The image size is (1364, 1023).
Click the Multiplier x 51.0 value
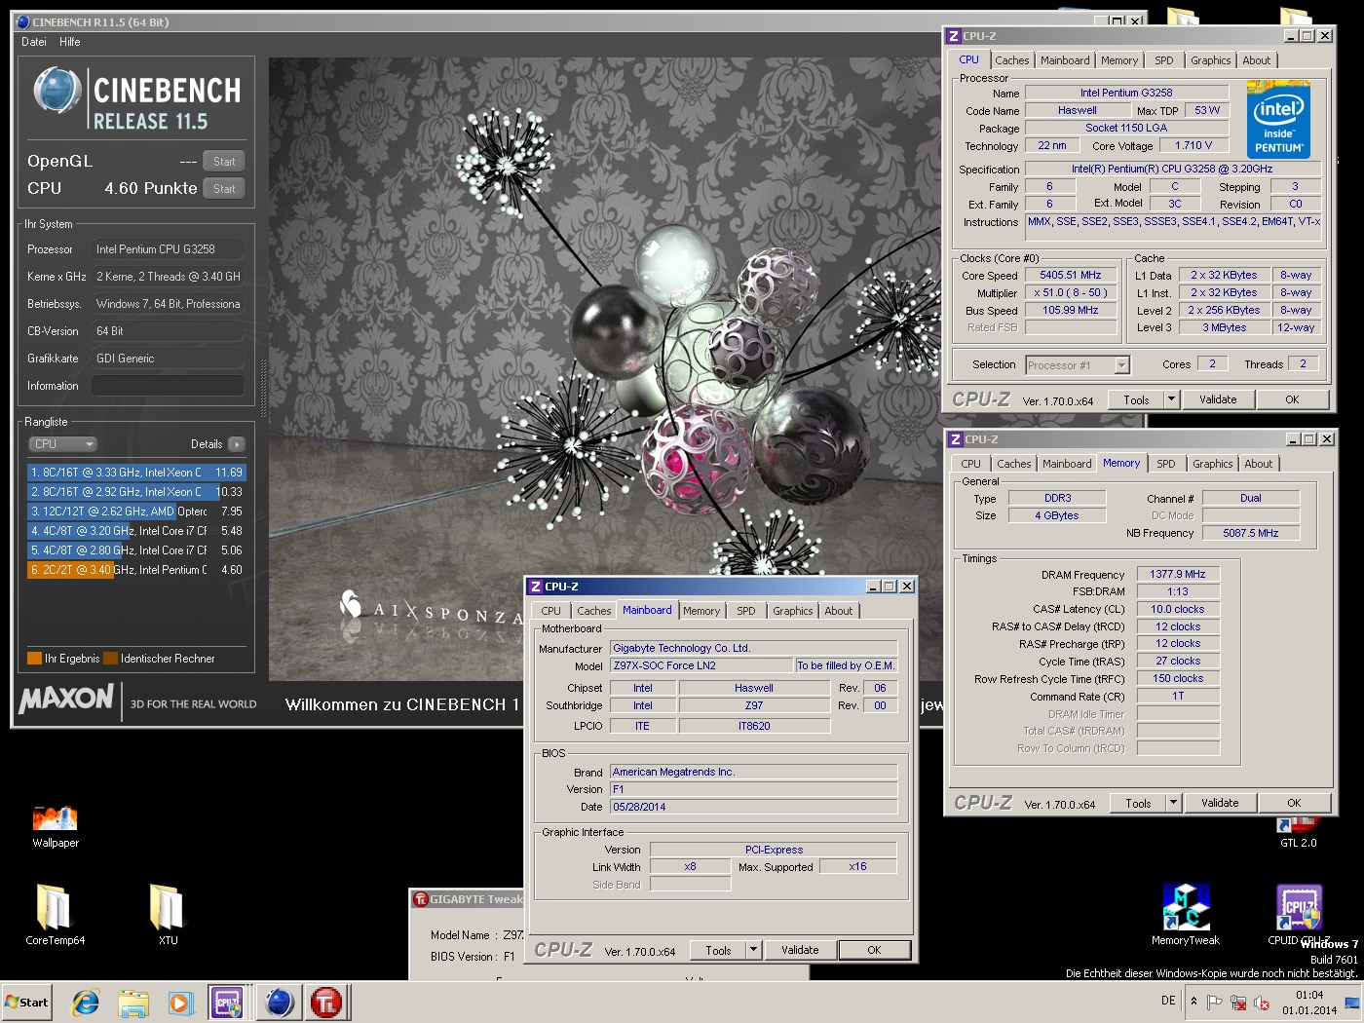click(1071, 293)
